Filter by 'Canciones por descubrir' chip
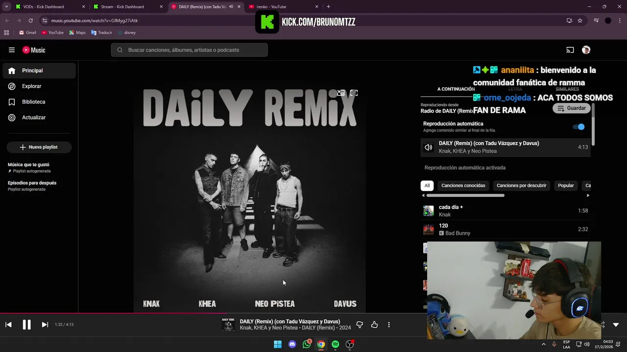Image resolution: width=627 pixels, height=352 pixels. 521,185
